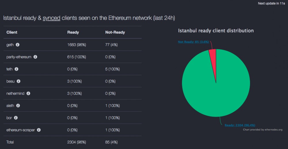Click the Client column header
The height and width of the screenshot is (149, 288).
click(x=12, y=32)
